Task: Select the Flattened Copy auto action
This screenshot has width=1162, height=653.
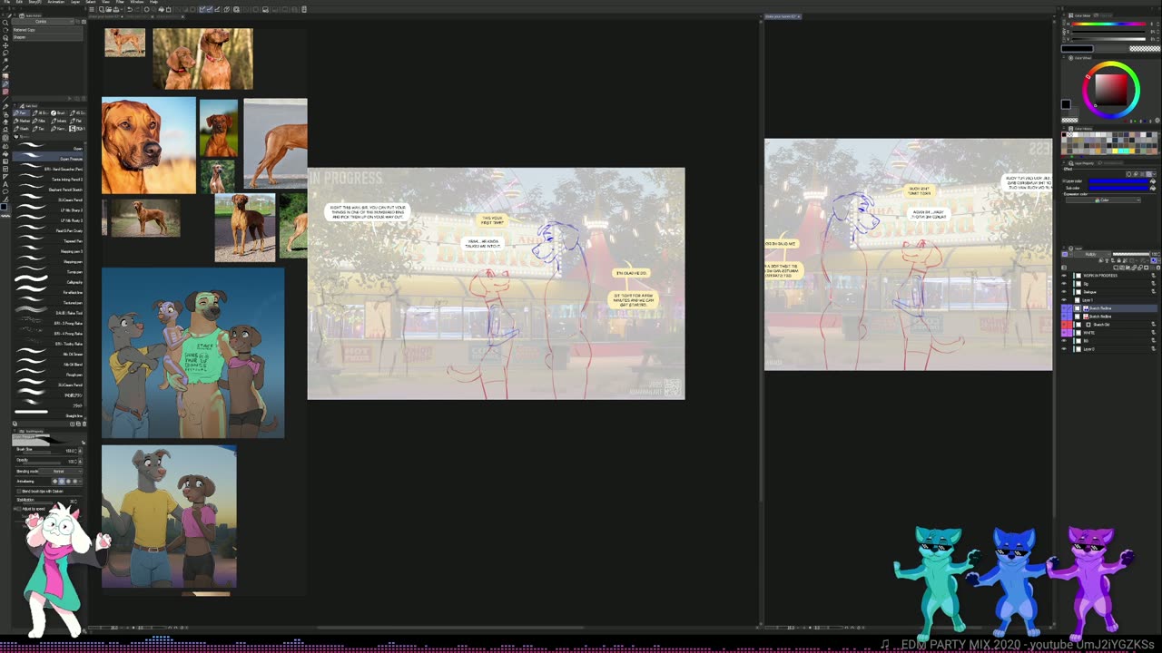Action: click(x=24, y=30)
